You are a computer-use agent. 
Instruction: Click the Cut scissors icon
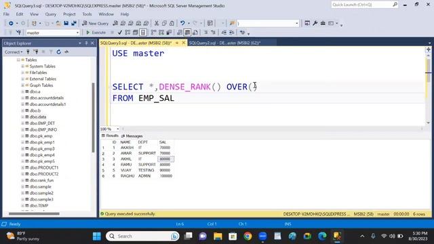pos(157,24)
